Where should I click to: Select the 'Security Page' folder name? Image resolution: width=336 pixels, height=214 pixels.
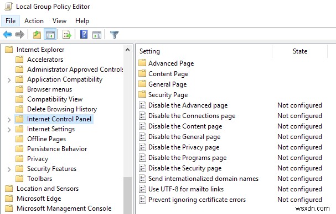click(168, 95)
